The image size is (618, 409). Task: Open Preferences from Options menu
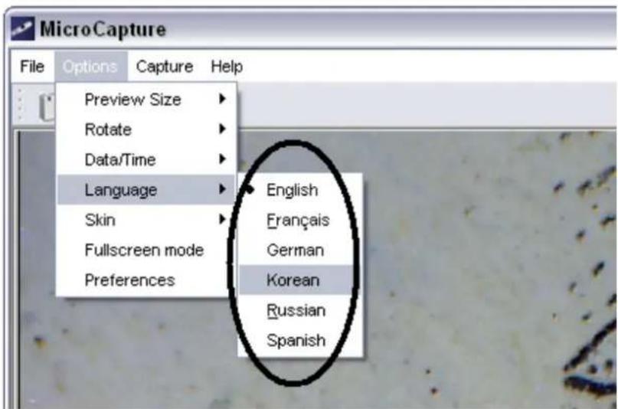pyautogui.click(x=146, y=280)
